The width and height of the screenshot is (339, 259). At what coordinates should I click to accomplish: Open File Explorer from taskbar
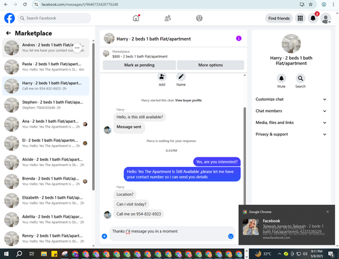point(44,254)
